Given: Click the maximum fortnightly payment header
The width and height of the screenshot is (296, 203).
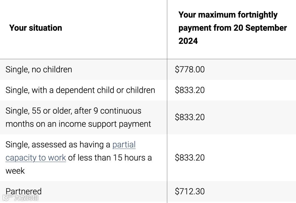Looking at the screenshot, I should 233,28.
